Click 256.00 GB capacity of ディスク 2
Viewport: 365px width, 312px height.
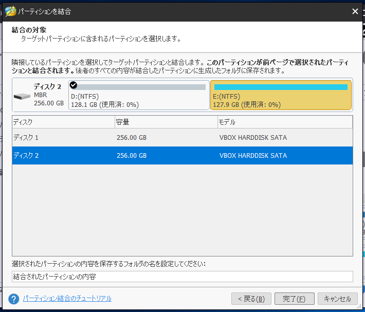click(x=132, y=156)
